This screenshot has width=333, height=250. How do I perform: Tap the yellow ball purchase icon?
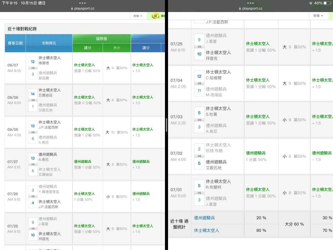pyautogui.click(x=155, y=16)
